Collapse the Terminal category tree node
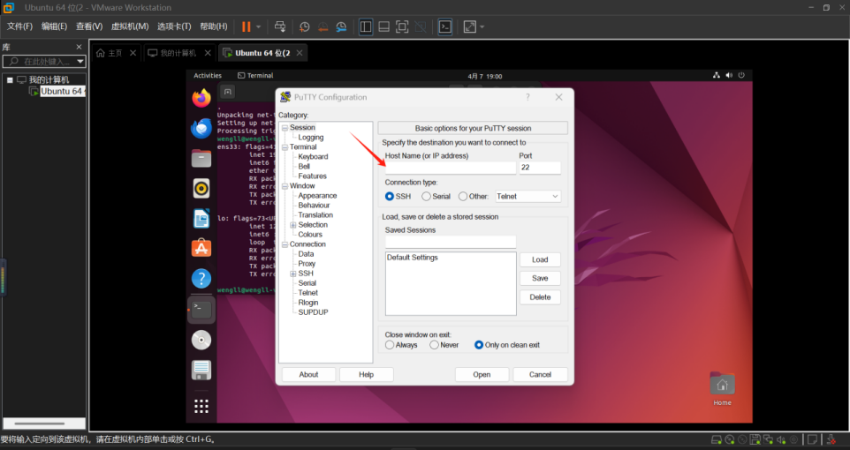850x450 pixels. [x=285, y=147]
